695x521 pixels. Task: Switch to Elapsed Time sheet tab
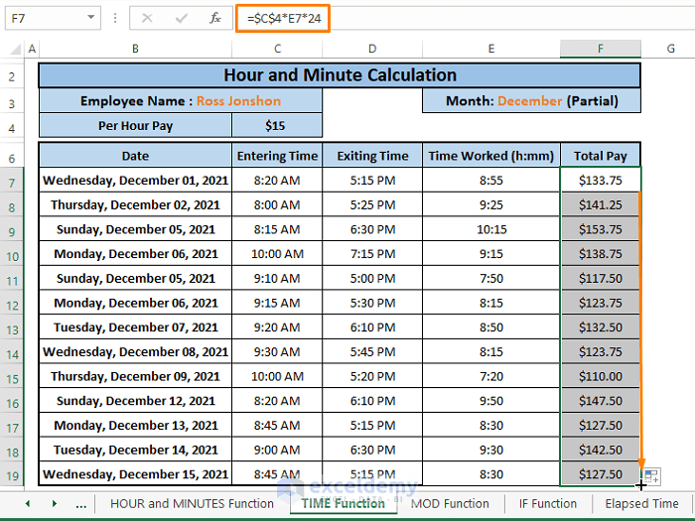click(641, 504)
